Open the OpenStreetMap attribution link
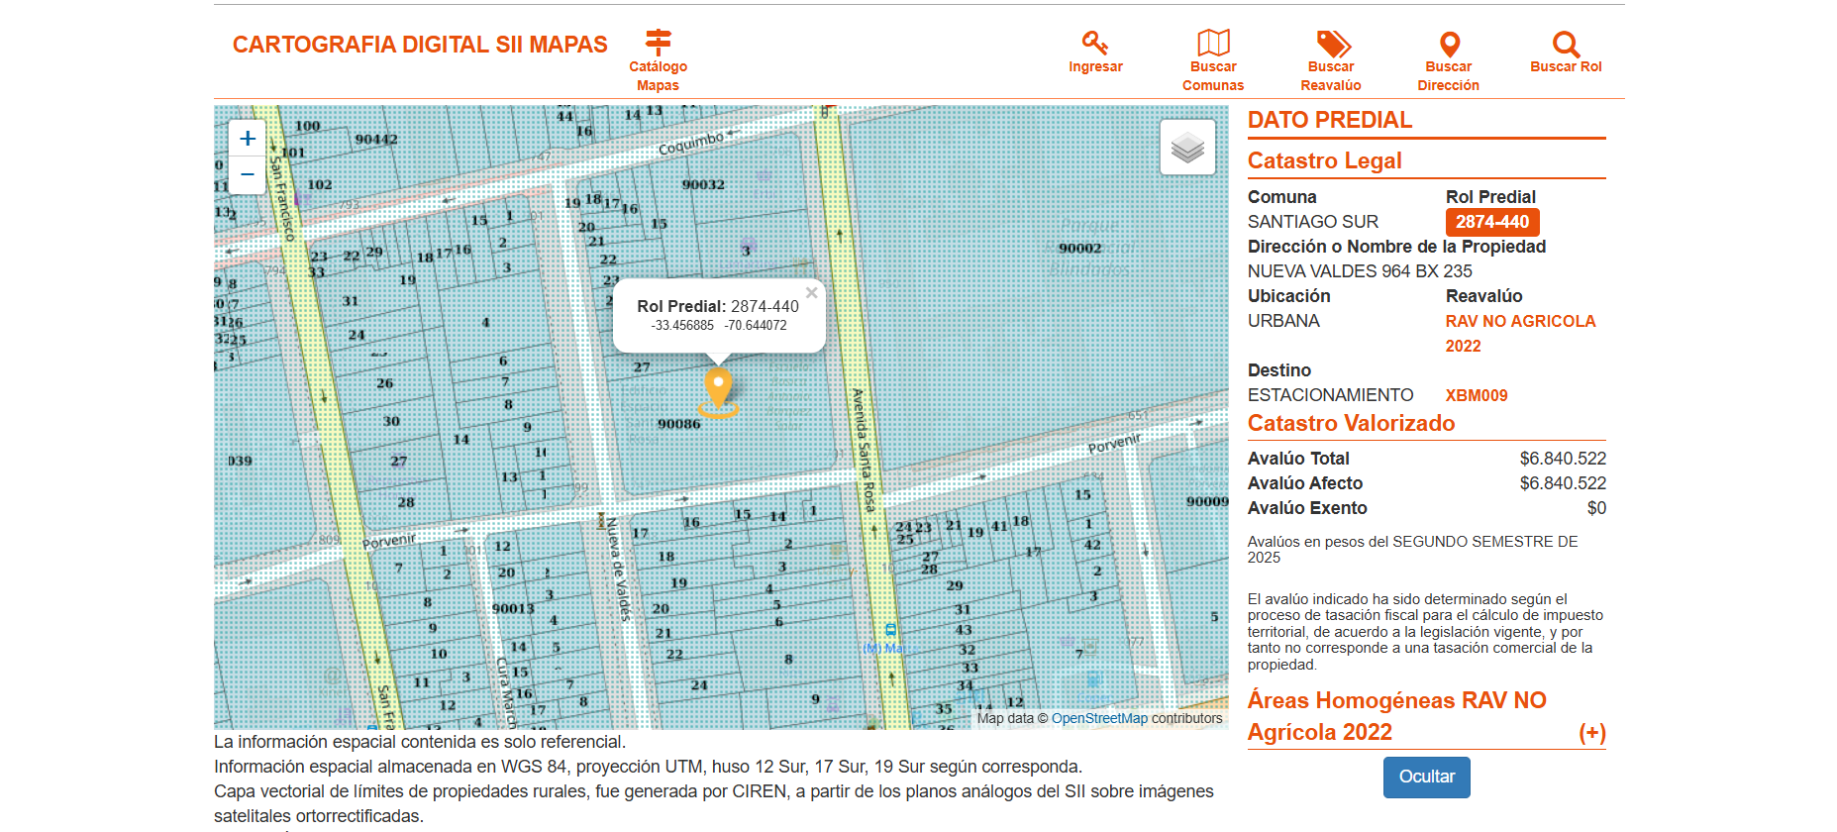Image resolution: width=1837 pixels, height=832 pixels. click(x=1099, y=719)
